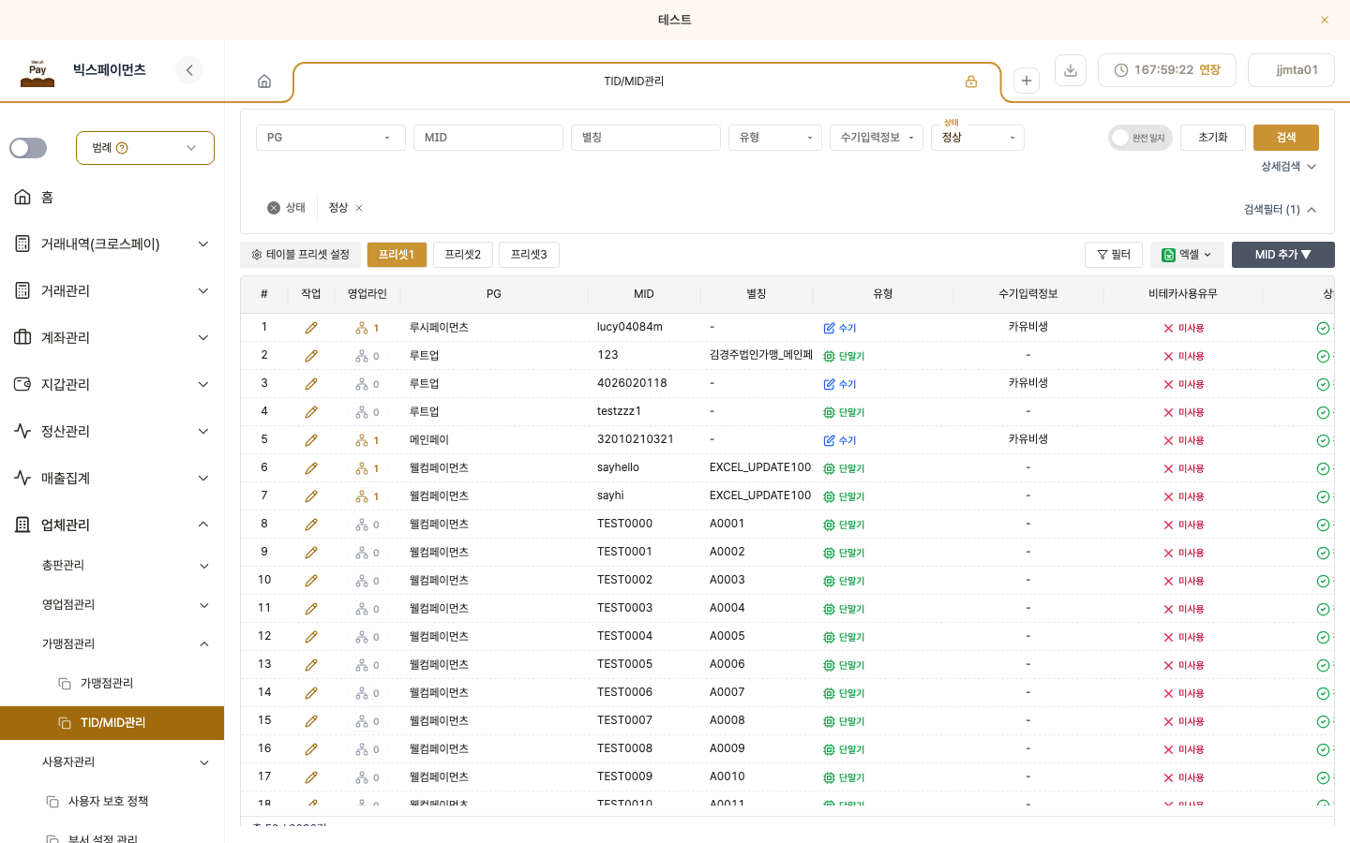
Task: Select the 프리셋2 tab
Action: pyautogui.click(x=463, y=255)
